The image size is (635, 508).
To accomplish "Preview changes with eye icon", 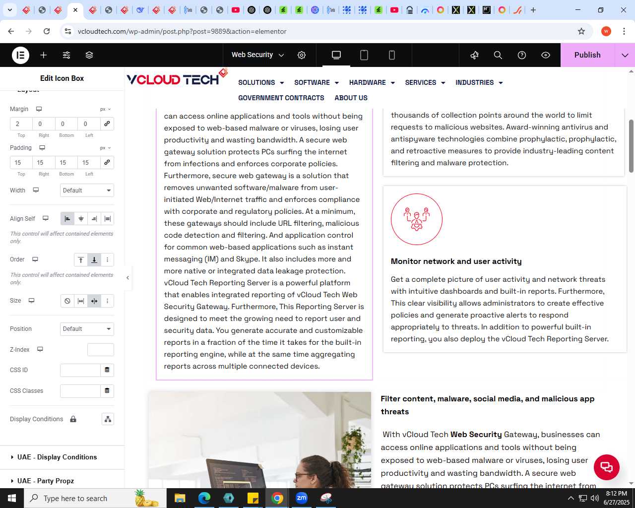I will pyautogui.click(x=546, y=55).
